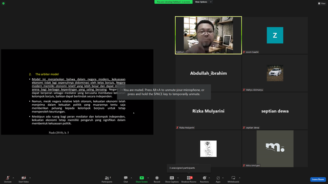Select the septian dewa participant tile
This screenshot has height=184, width=328.
click(275, 111)
